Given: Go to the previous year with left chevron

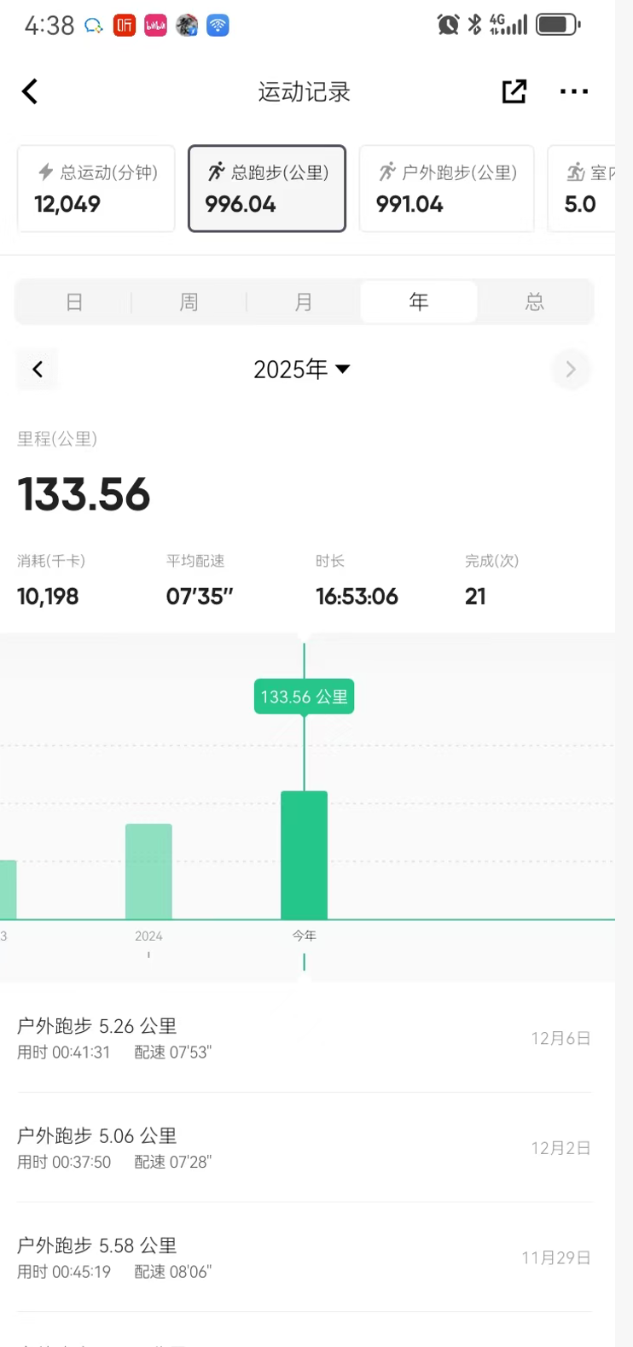Looking at the screenshot, I should point(38,369).
